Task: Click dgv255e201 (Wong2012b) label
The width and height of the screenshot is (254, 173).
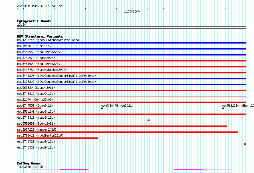Action: [36, 112]
